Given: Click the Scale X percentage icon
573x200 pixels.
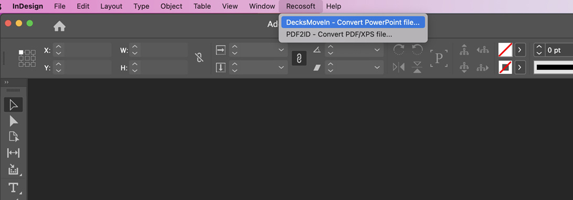Looking at the screenshot, I should pyautogui.click(x=220, y=50).
